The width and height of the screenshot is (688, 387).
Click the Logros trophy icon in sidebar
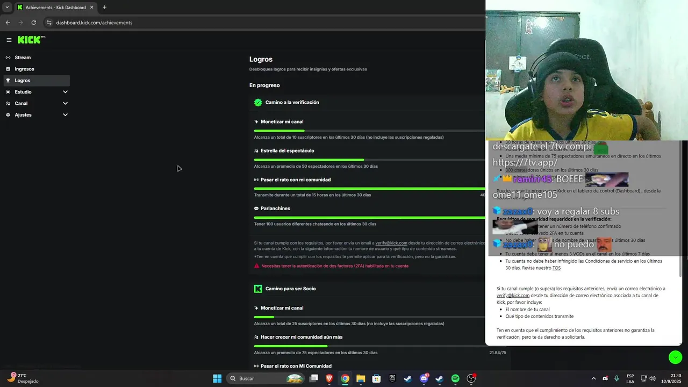tap(8, 81)
